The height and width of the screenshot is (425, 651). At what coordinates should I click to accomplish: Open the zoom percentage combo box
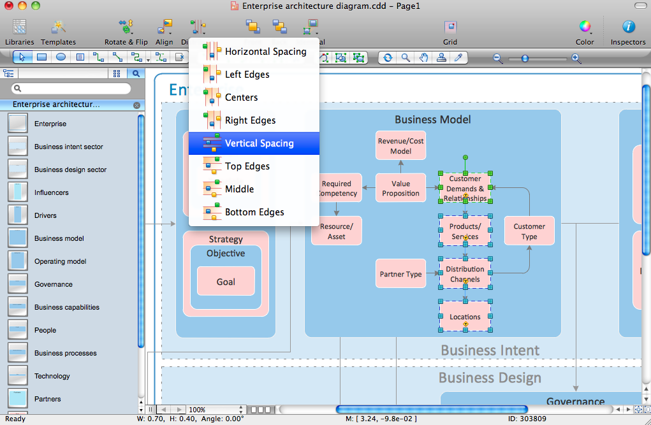(216, 410)
